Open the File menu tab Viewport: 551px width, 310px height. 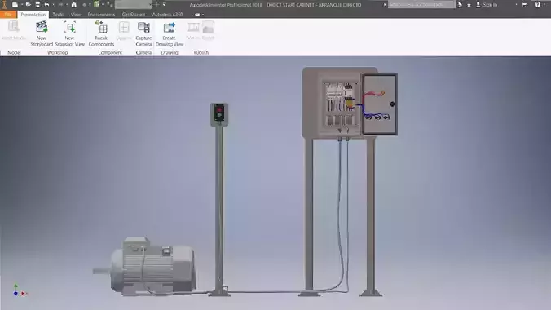(8, 15)
